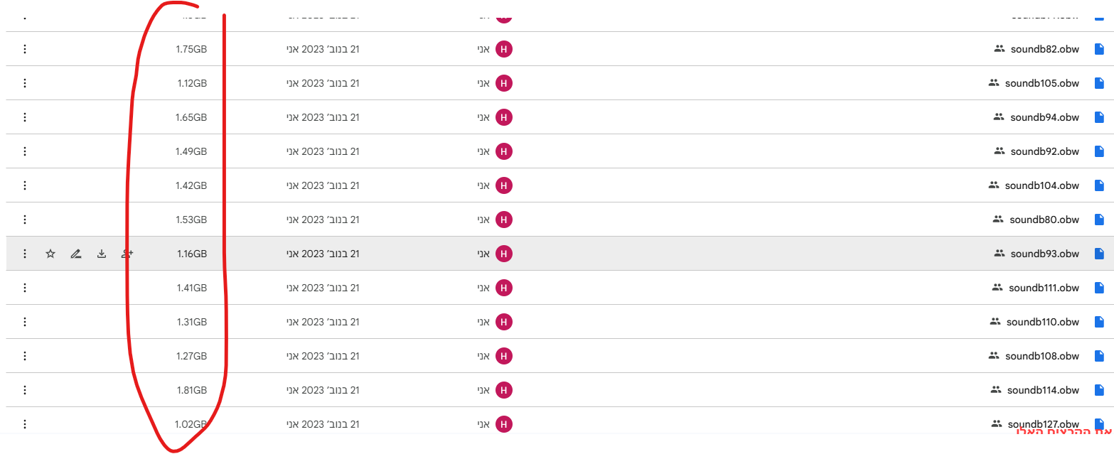Click the modified date on soundb110.obw row

[x=323, y=322]
